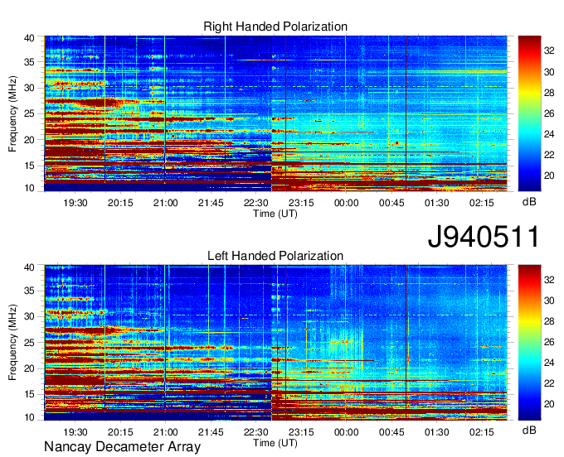
Task: Click the 10 MHz tick of Right Handed plot
Action: [30, 188]
